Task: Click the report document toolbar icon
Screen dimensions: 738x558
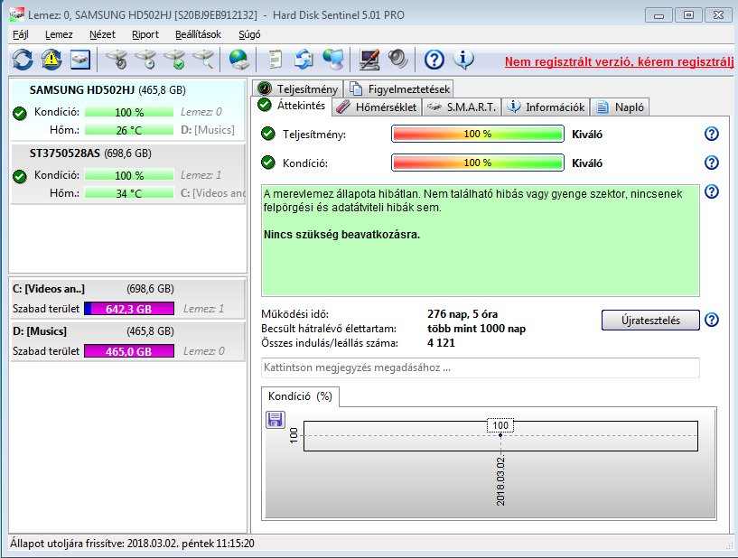Action: coord(275,60)
